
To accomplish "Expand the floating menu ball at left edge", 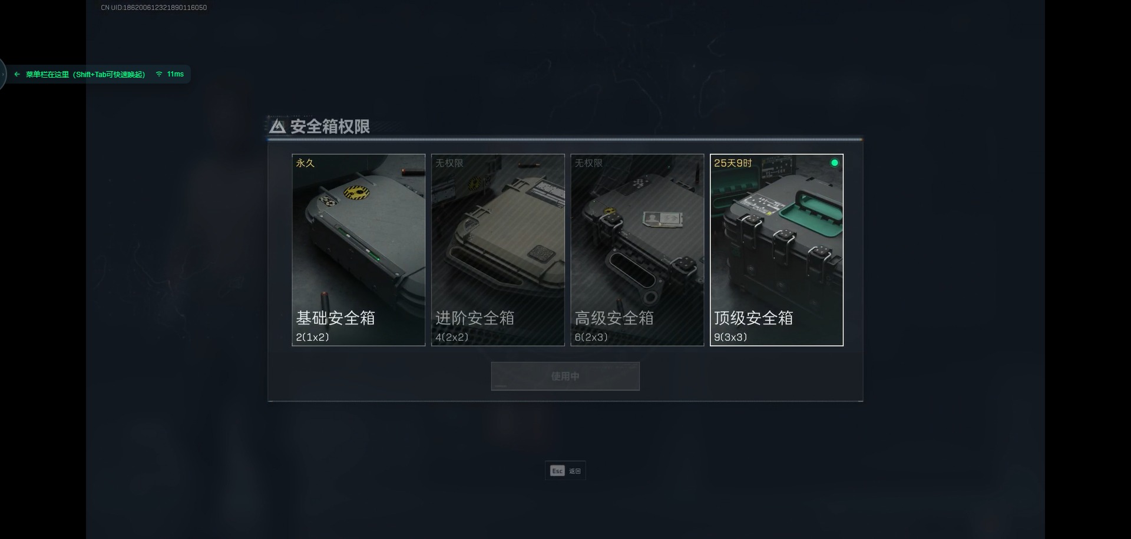I will (2, 74).
